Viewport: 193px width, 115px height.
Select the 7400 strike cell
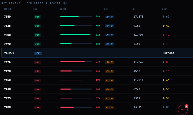tap(7, 107)
